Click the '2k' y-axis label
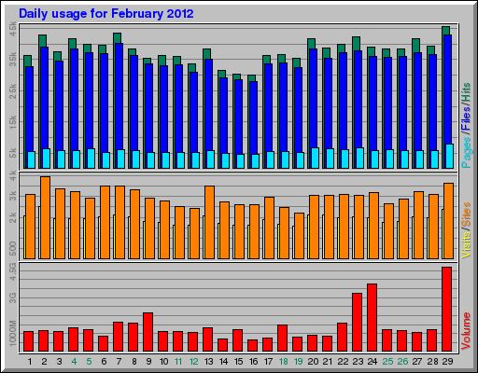 coord(13,218)
